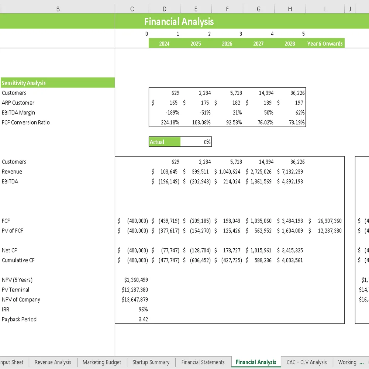369x369 pixels.
Task: Switch to the Input Sheet tab
Action: tap(12, 362)
